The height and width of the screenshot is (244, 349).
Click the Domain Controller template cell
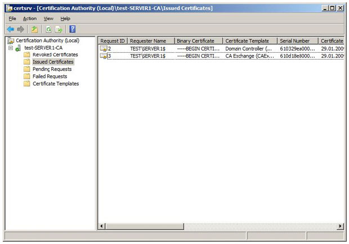click(248, 49)
